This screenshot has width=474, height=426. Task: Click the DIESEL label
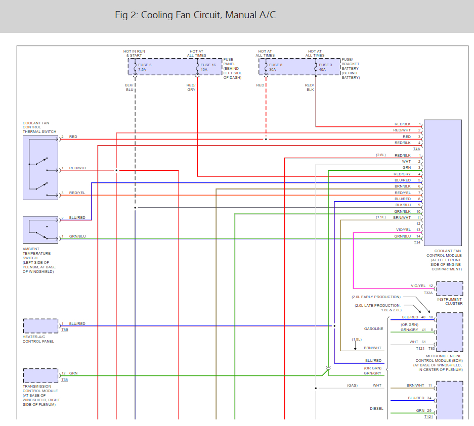pyautogui.click(x=376, y=409)
